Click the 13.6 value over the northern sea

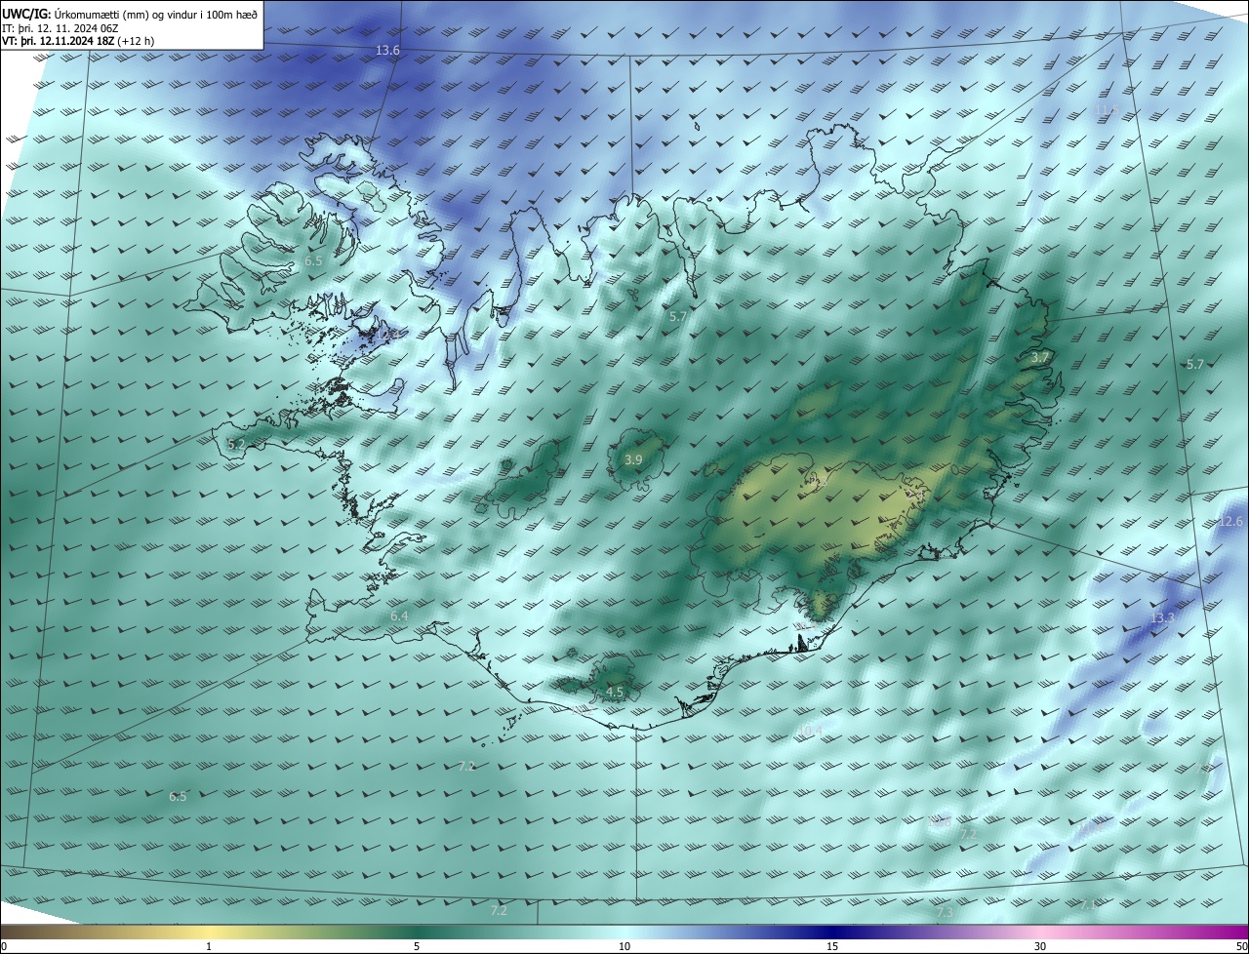coord(388,50)
